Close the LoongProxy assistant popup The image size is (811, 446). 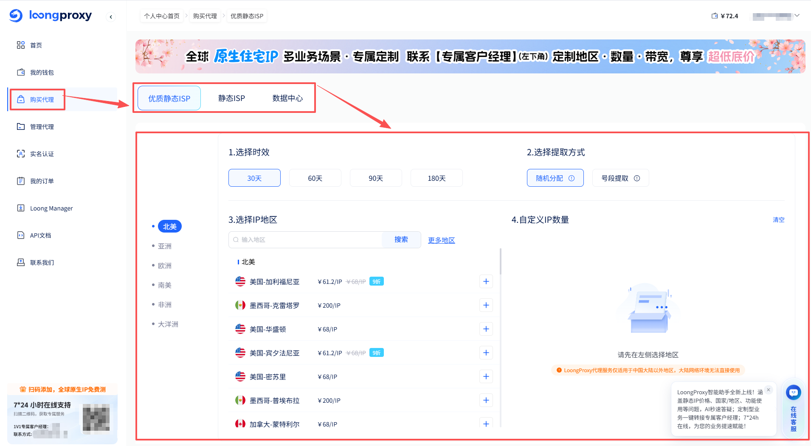768,390
